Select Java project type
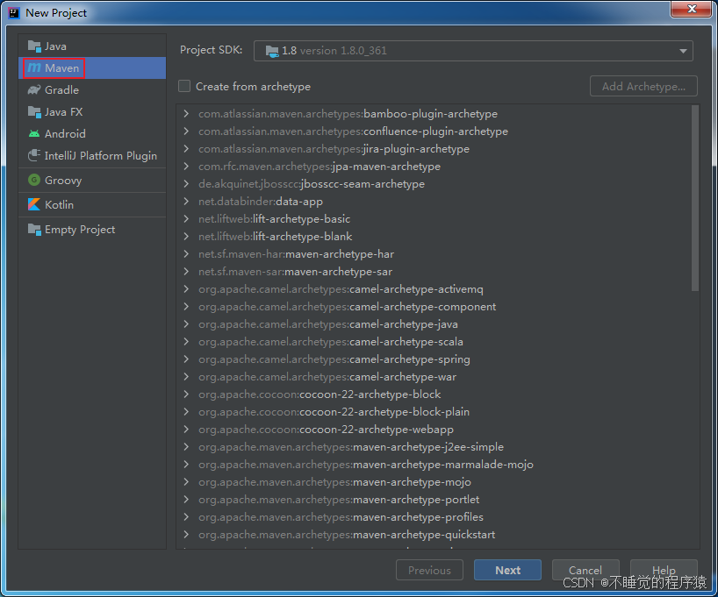Screen dimensions: 718x597 [92, 46]
